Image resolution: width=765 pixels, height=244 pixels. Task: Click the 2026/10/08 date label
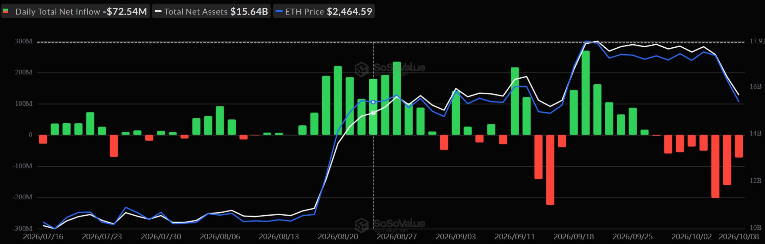[739, 237]
